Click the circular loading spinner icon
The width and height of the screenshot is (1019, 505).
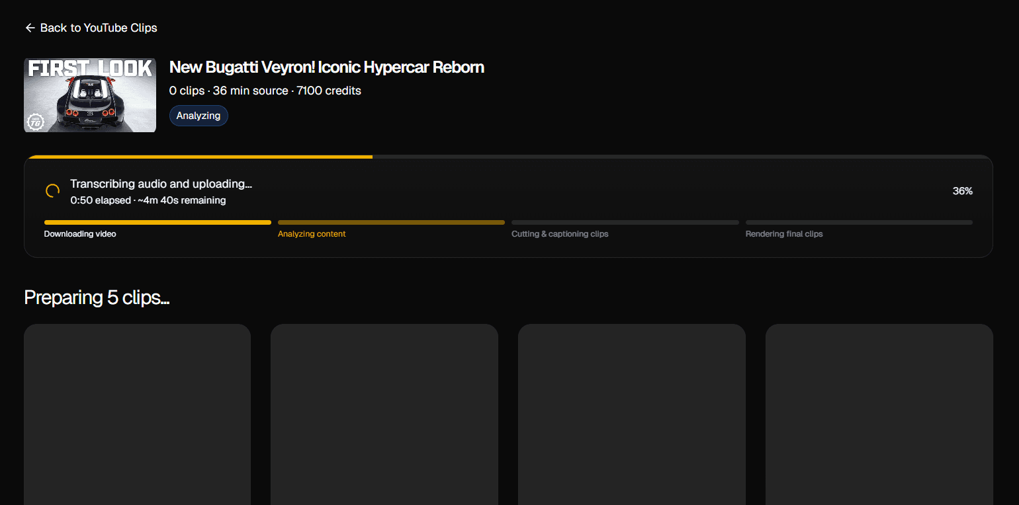click(x=52, y=191)
